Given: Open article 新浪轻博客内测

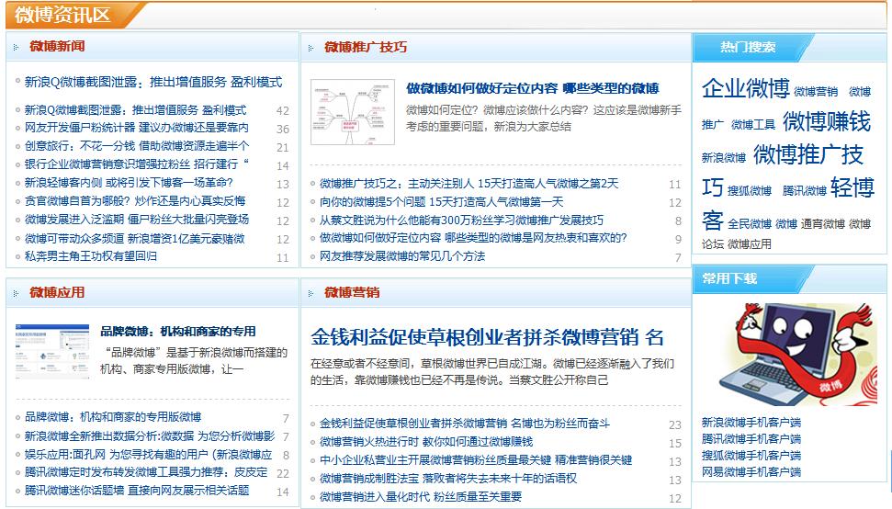Looking at the screenshot, I should (129, 182).
